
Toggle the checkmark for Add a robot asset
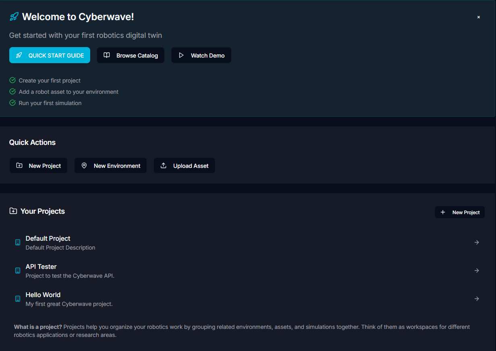[x=12, y=91]
